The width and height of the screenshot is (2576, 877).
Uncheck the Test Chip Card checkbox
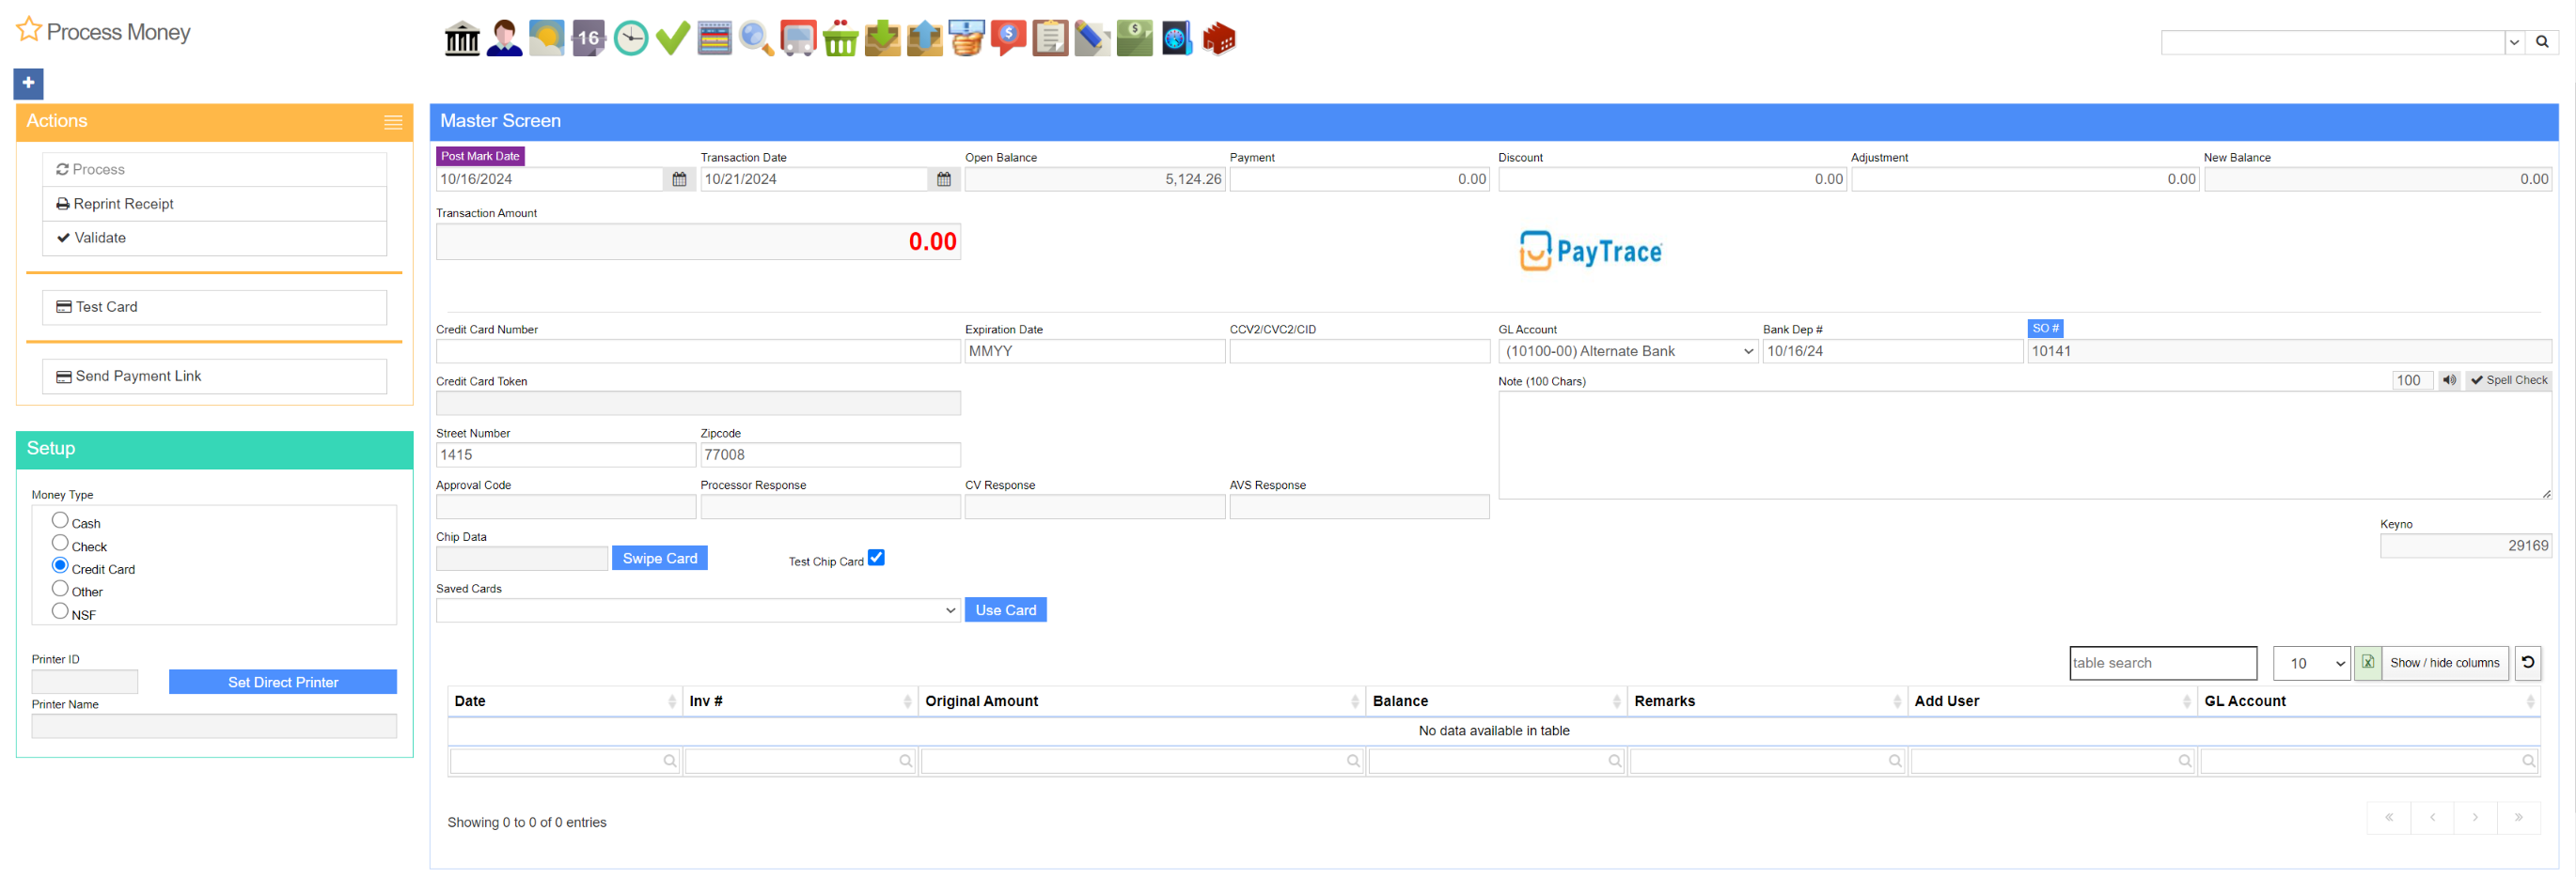click(876, 559)
